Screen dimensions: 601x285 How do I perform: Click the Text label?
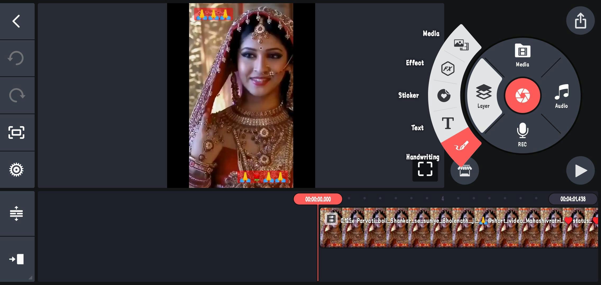(x=417, y=128)
